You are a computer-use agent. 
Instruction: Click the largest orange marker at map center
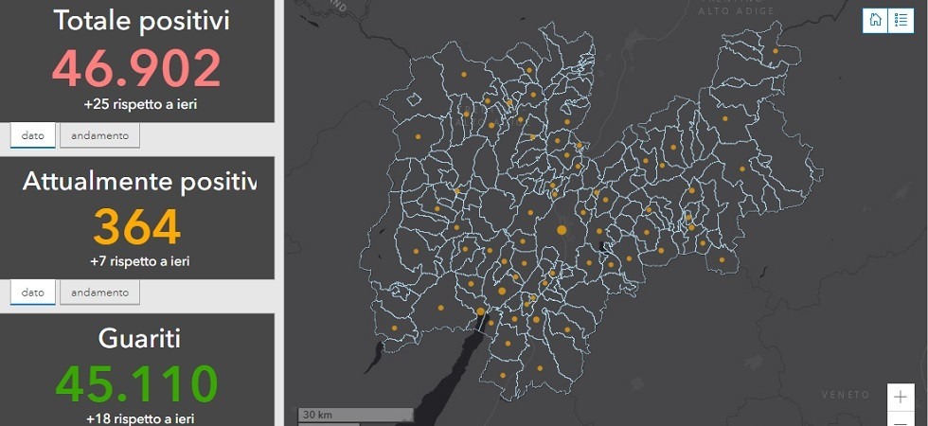[561, 230]
